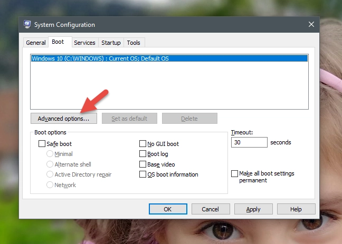Choose the Alternate shell option
342x244 pixels.
point(50,164)
